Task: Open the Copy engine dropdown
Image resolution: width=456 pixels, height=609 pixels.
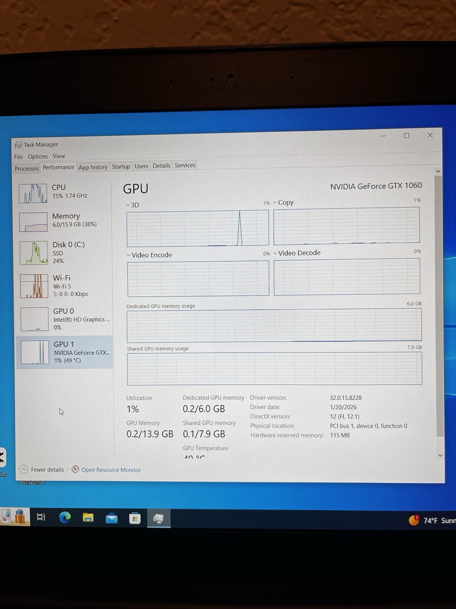Action: 283,202
